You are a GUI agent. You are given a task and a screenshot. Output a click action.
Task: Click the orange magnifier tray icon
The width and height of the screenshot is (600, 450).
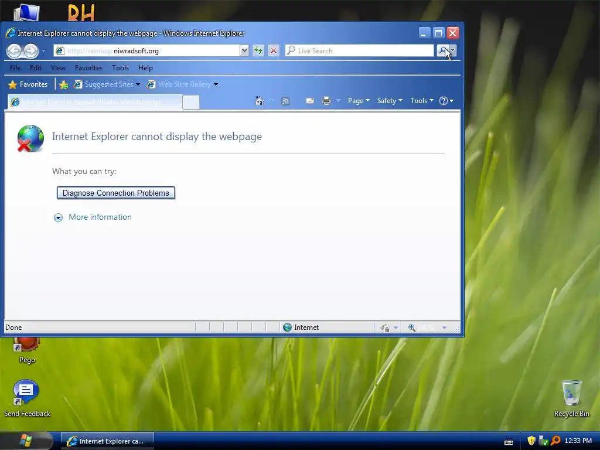tap(555, 441)
